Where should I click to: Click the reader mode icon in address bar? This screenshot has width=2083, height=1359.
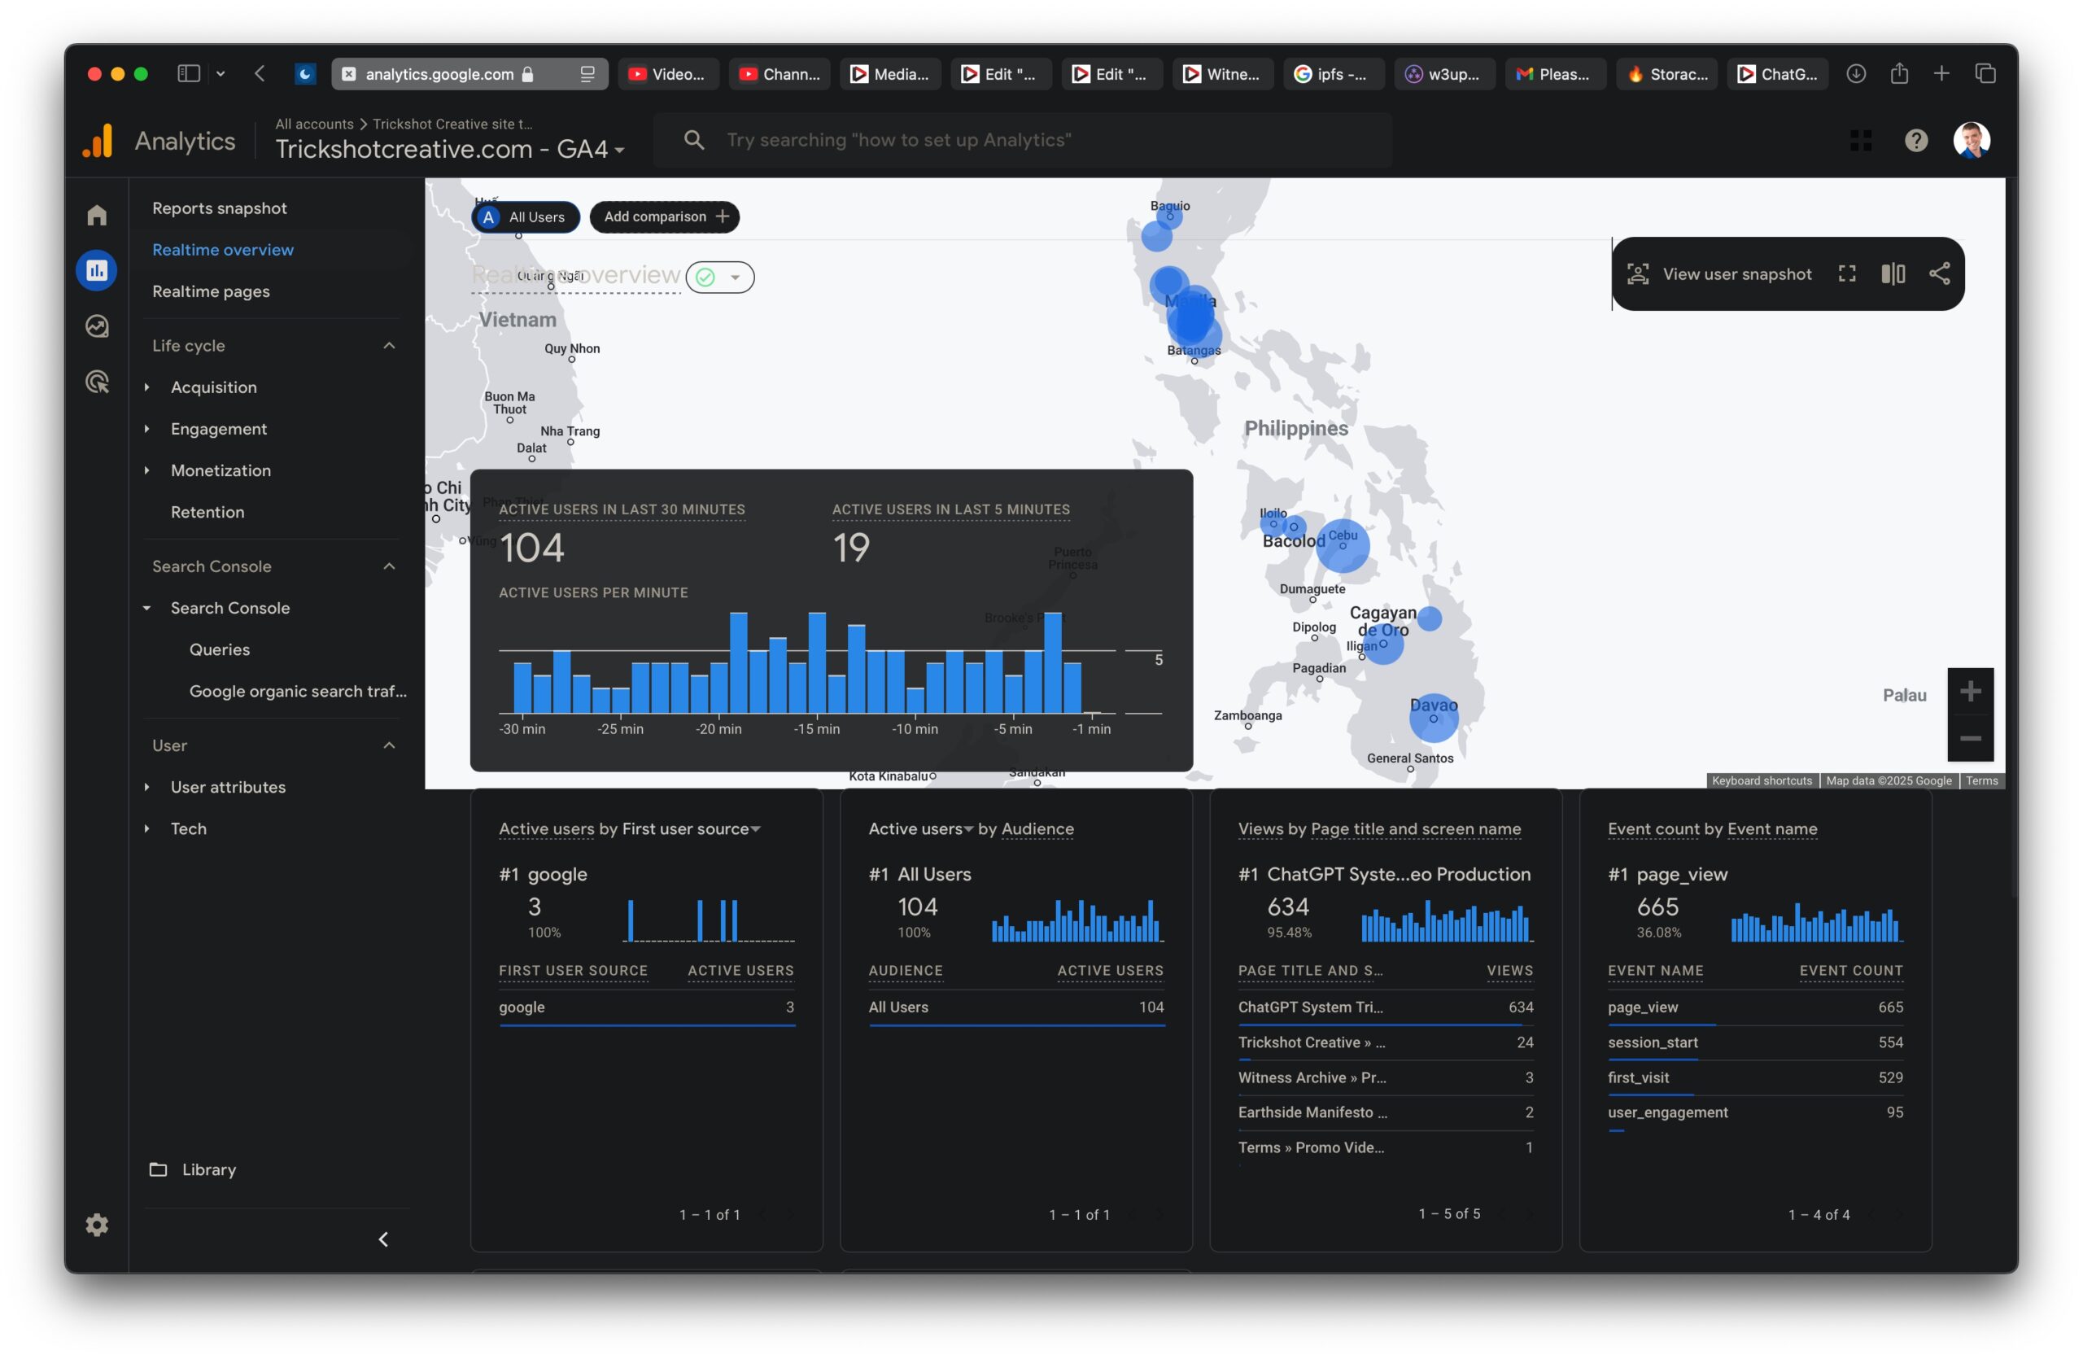pos(587,74)
